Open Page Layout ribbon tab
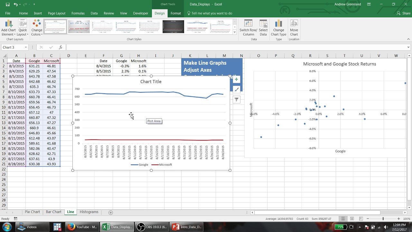Viewport: 412px width, 232px height. click(57, 13)
